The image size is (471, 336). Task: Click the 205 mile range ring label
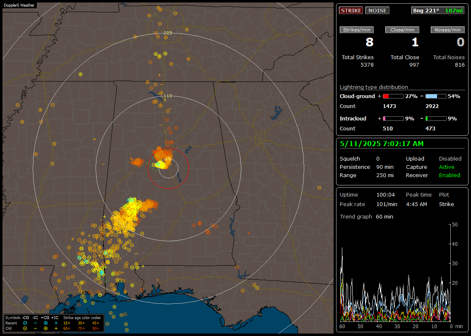168,33
